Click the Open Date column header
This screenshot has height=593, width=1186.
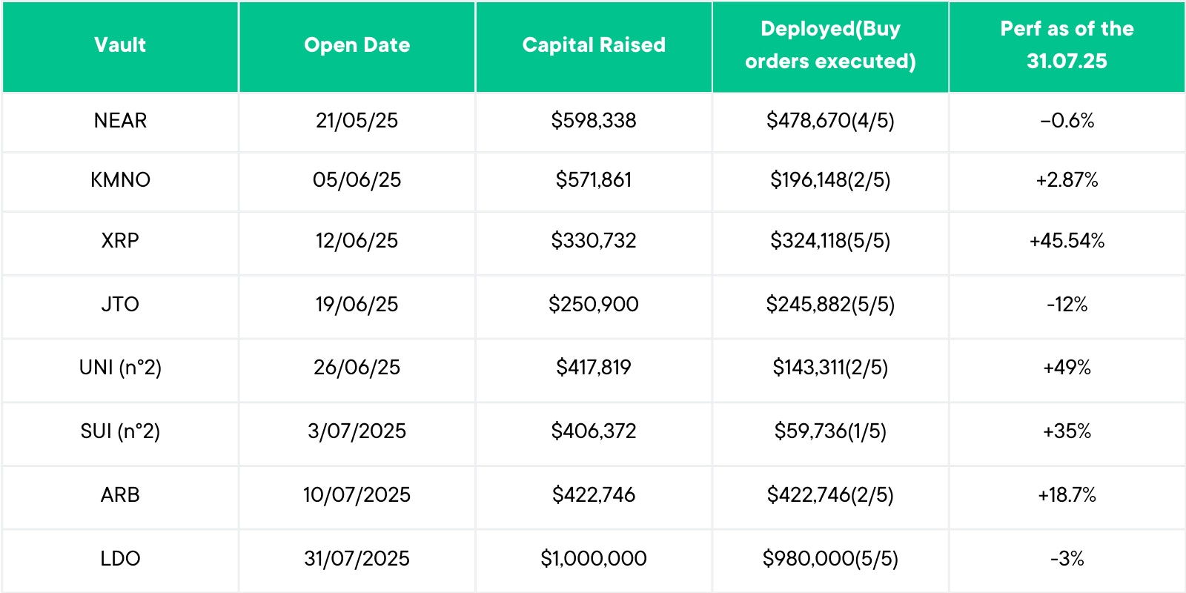[357, 45]
